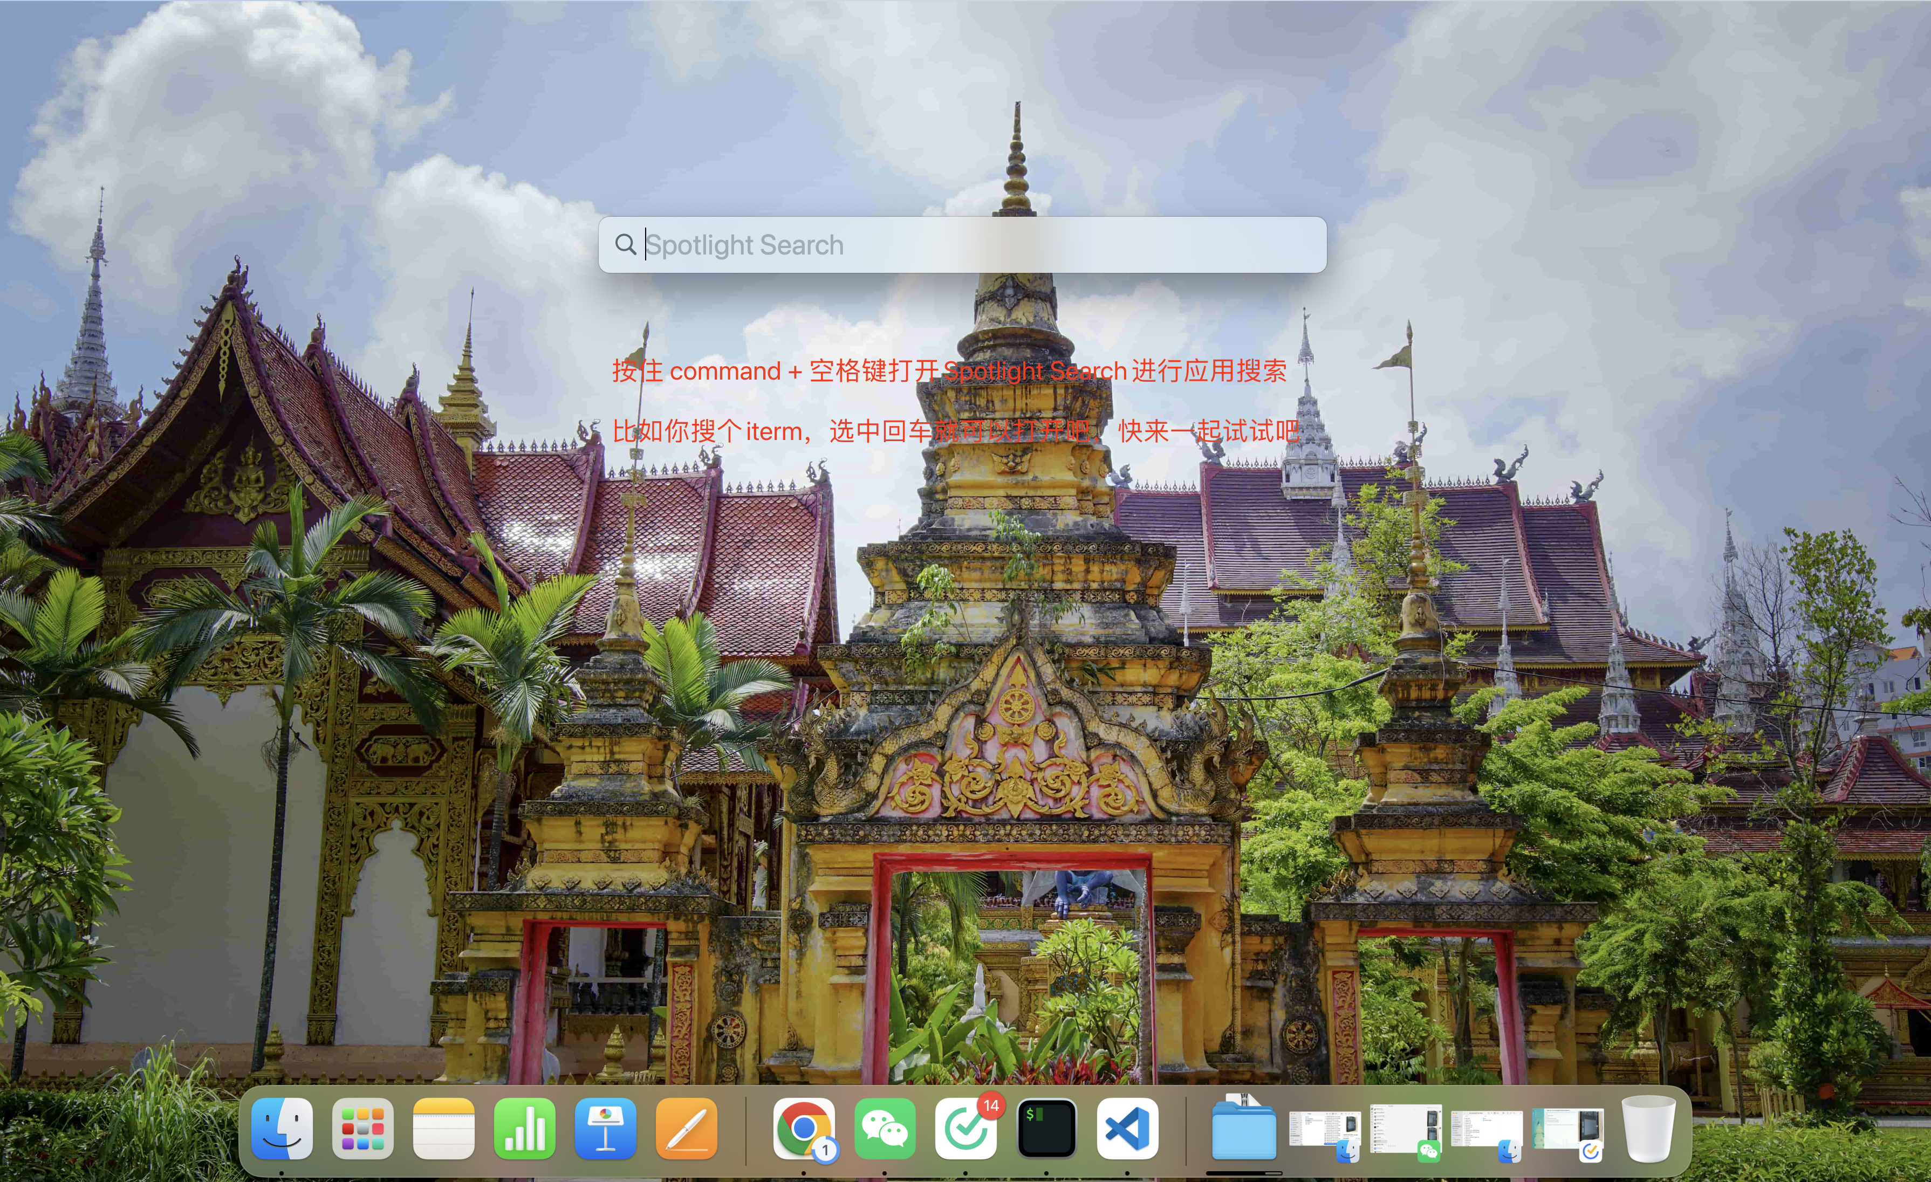The width and height of the screenshot is (1931, 1182).
Task: Open Finder from the Dock
Action: (282, 1128)
